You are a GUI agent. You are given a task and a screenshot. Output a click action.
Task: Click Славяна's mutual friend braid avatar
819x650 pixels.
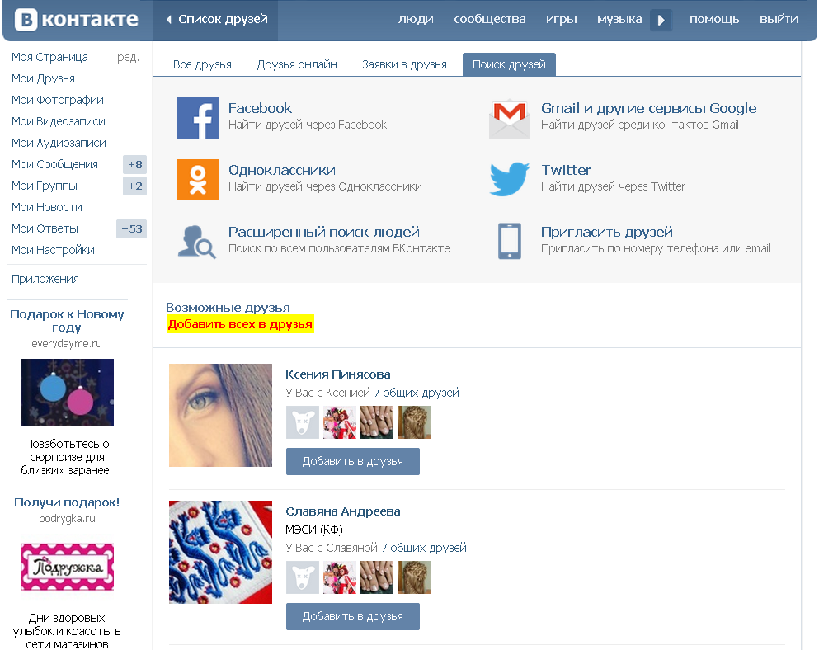414,577
